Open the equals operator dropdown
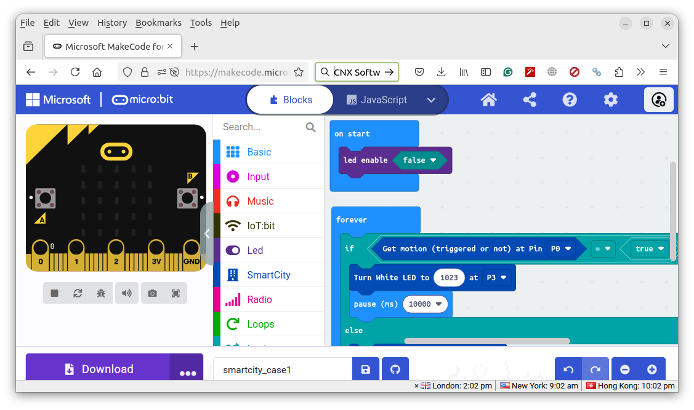 pos(603,249)
